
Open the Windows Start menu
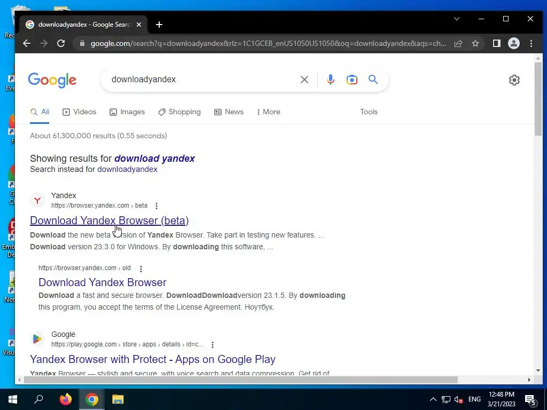tap(13, 399)
